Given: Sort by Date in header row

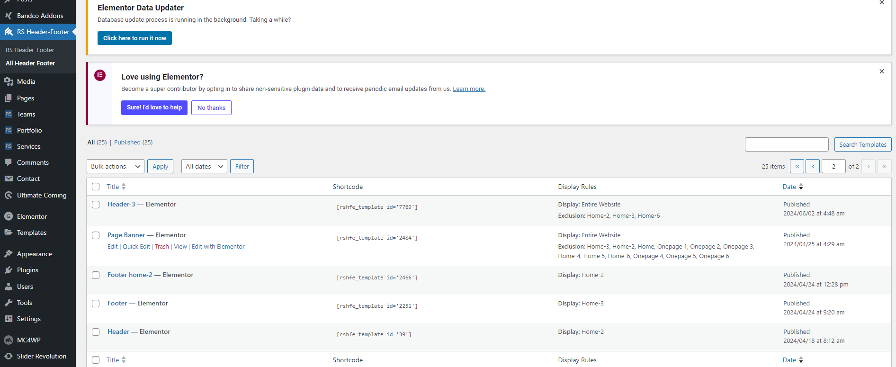Looking at the screenshot, I should tap(793, 187).
